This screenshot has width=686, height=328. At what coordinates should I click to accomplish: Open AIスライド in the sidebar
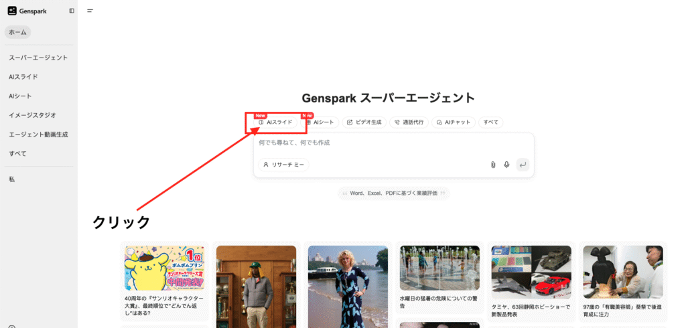point(23,77)
